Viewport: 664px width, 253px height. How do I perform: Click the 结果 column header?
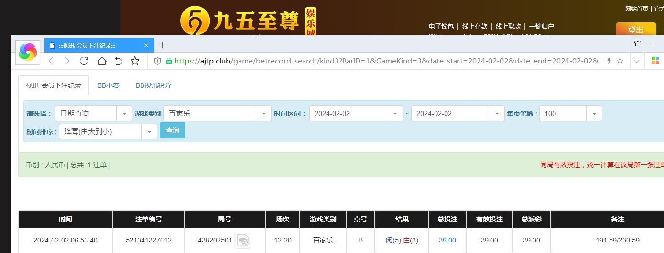click(x=402, y=219)
